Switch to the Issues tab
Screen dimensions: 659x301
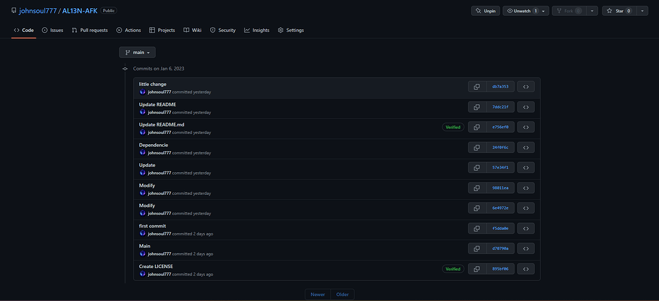[53, 30]
